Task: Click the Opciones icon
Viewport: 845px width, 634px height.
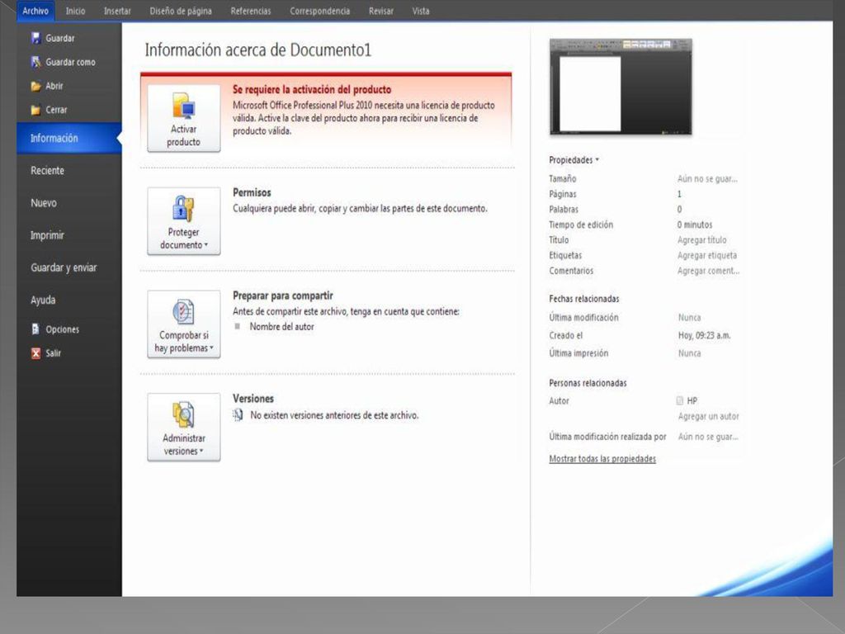Action: [35, 329]
